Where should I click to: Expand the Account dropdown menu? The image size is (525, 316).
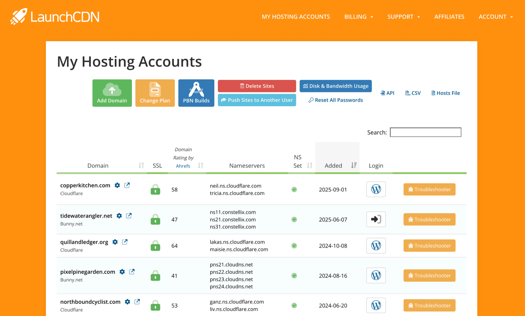pyautogui.click(x=496, y=17)
